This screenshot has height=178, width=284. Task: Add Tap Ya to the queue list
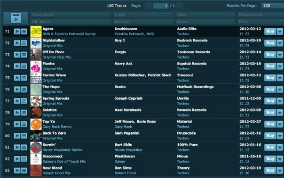point(24,124)
